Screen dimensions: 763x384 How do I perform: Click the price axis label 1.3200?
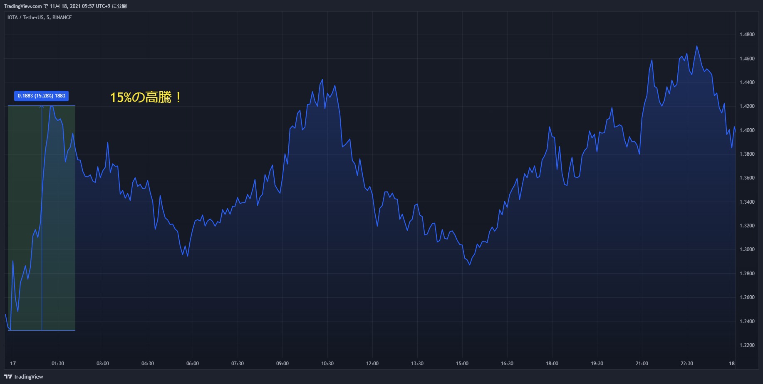(x=747, y=226)
